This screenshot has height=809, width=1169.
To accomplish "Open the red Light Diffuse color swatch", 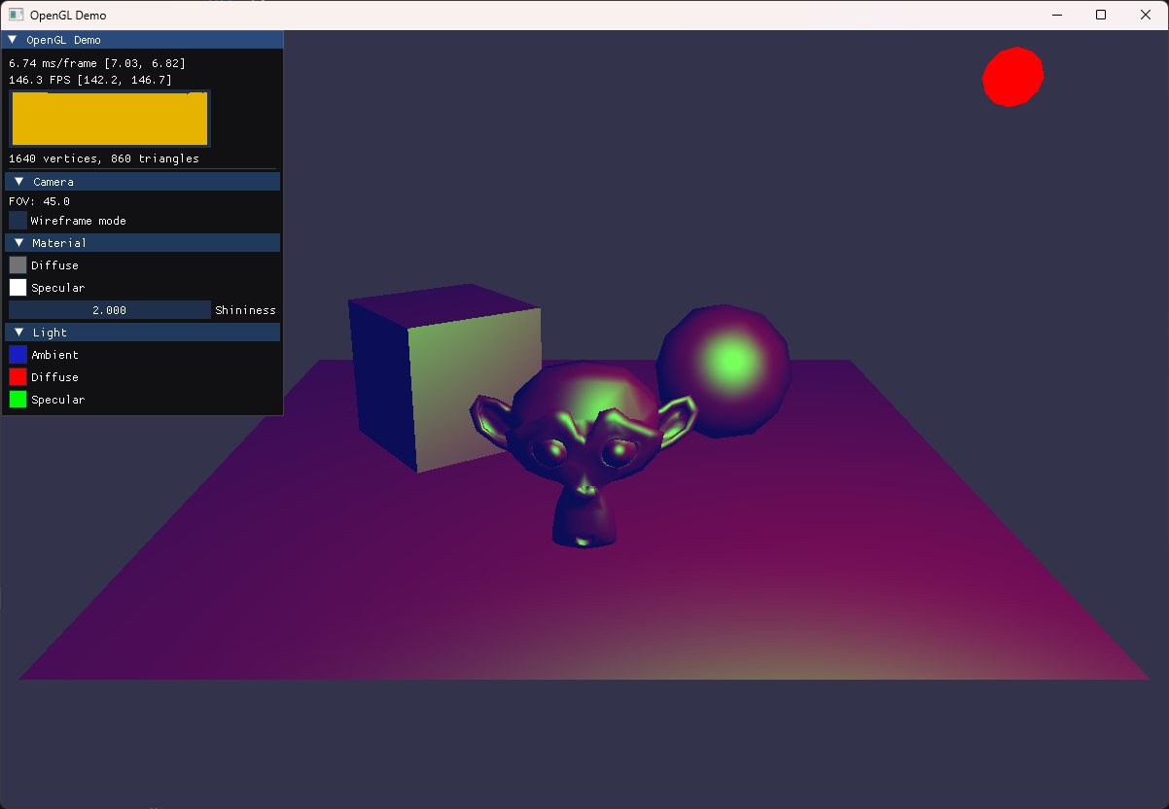I will 18,377.
